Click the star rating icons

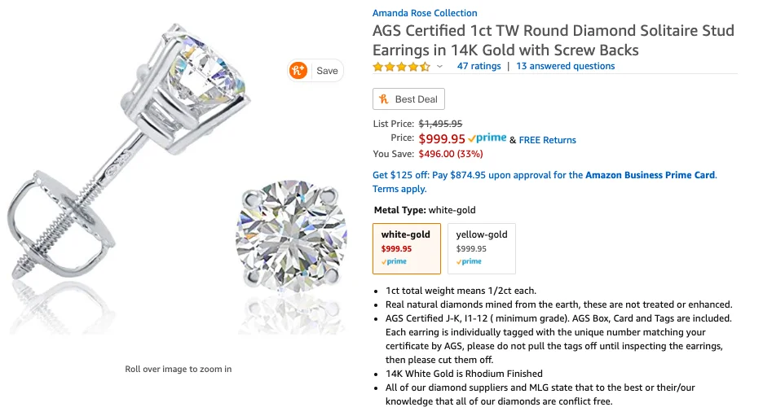[400, 66]
